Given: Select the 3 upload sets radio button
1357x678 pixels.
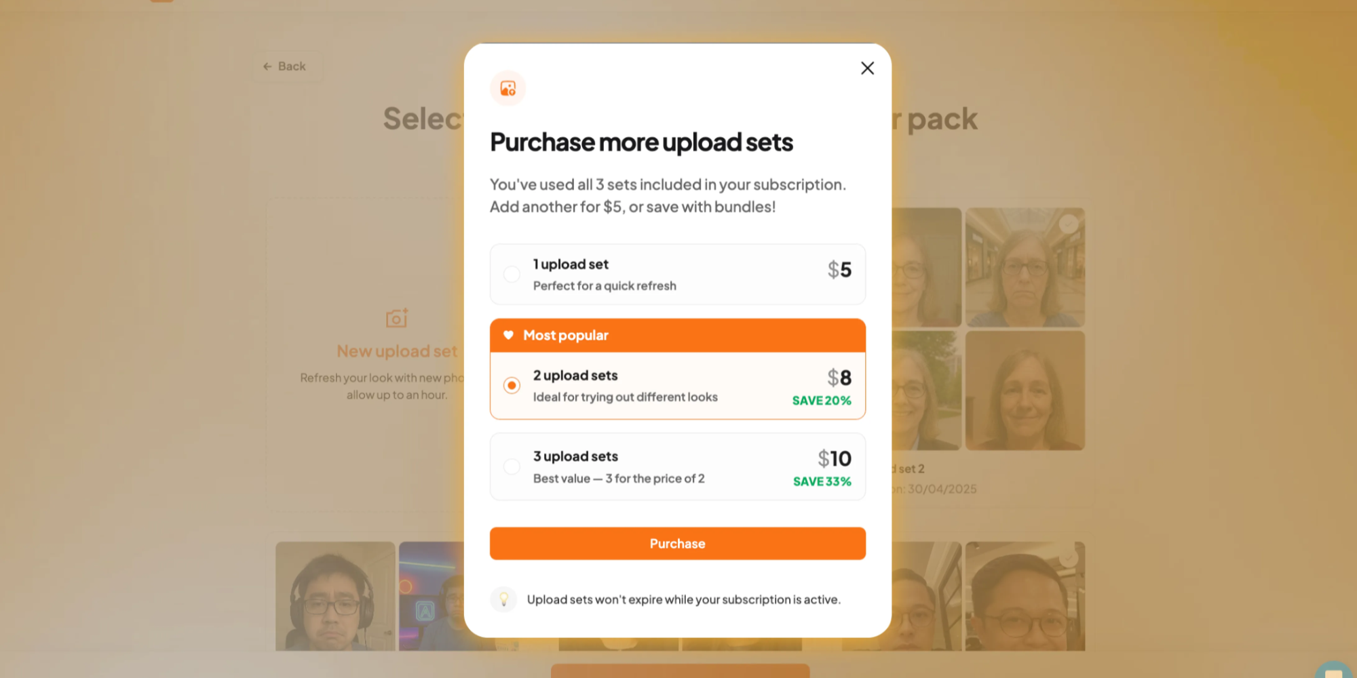Looking at the screenshot, I should [x=512, y=466].
